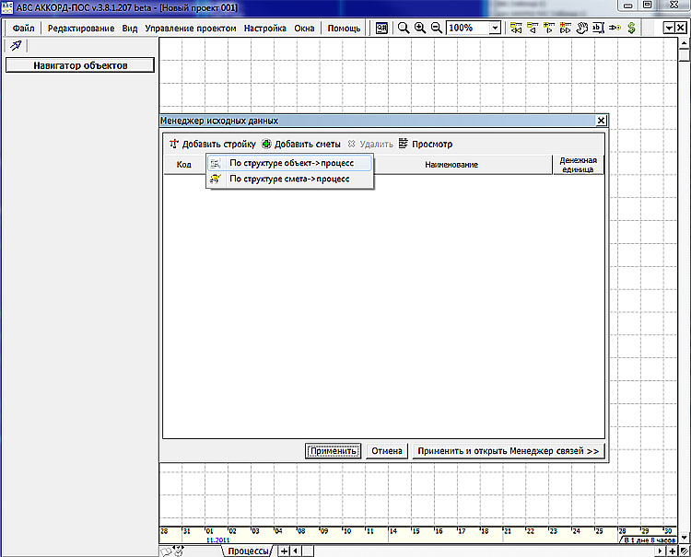The image size is (691, 557).
Task: Click the text label tool icon
Action: (598, 28)
